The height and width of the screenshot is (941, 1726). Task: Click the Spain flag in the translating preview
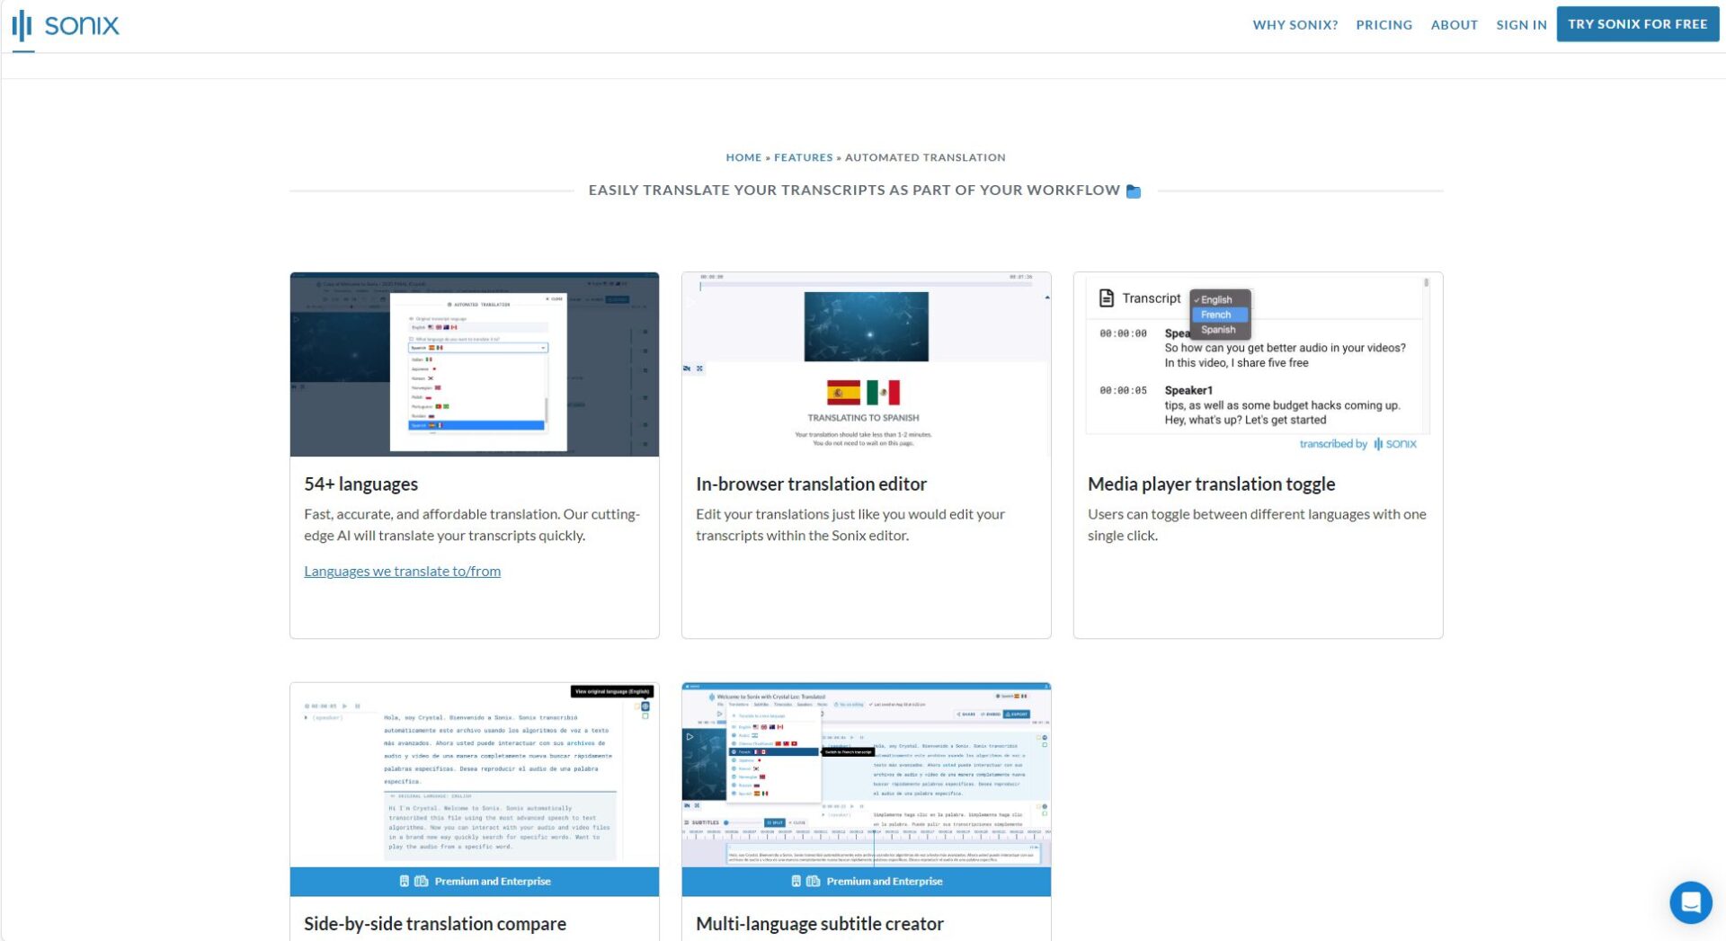(x=843, y=393)
